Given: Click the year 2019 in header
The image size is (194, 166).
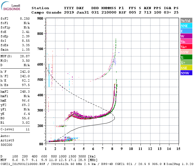Looking at the screenshot, I should click(x=69, y=12).
